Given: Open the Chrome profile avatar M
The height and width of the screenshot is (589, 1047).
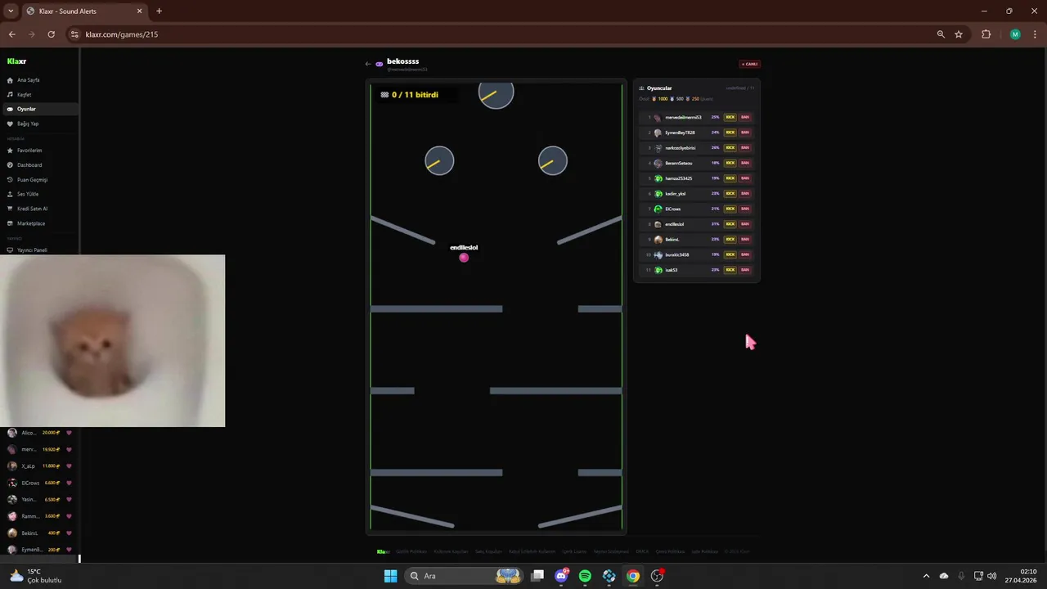Looking at the screenshot, I should 1015,34.
